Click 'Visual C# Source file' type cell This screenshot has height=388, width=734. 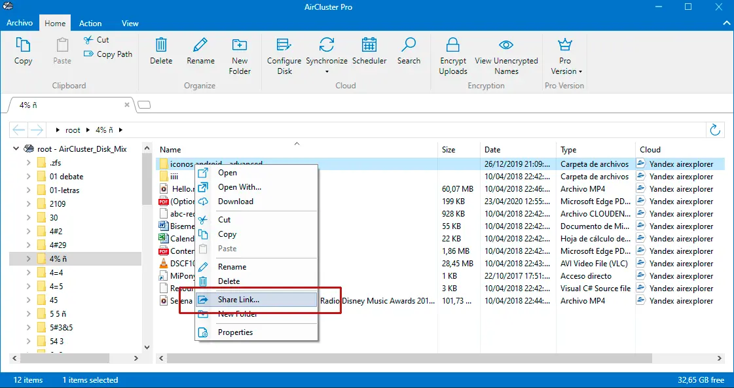point(595,289)
